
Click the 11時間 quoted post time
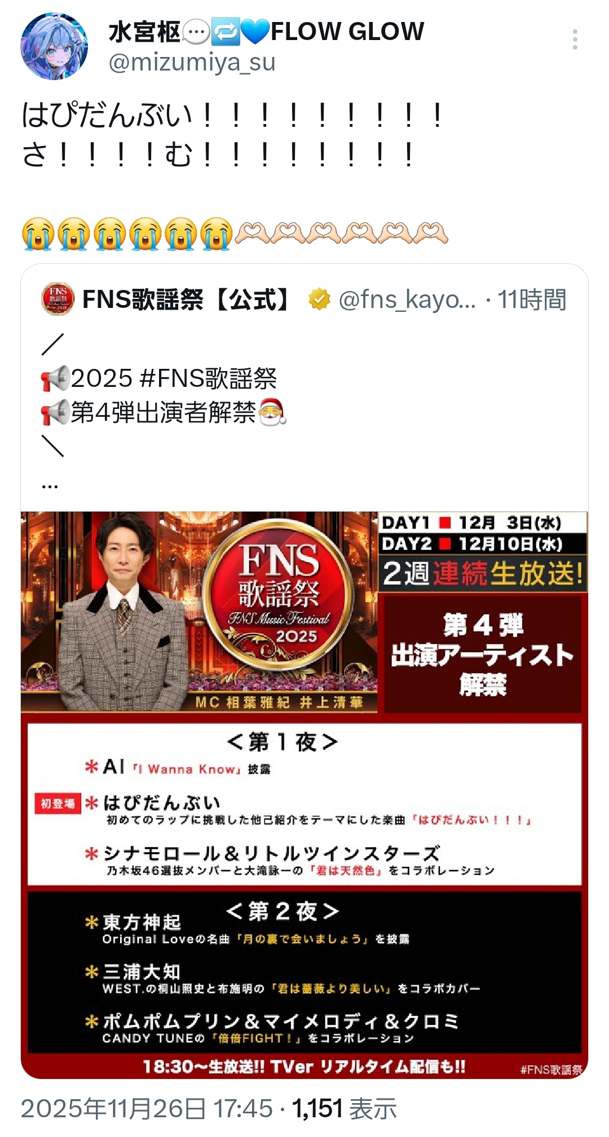click(x=532, y=299)
